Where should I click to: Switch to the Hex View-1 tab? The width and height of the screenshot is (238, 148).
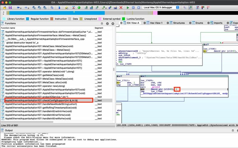click(x=156, y=23)
